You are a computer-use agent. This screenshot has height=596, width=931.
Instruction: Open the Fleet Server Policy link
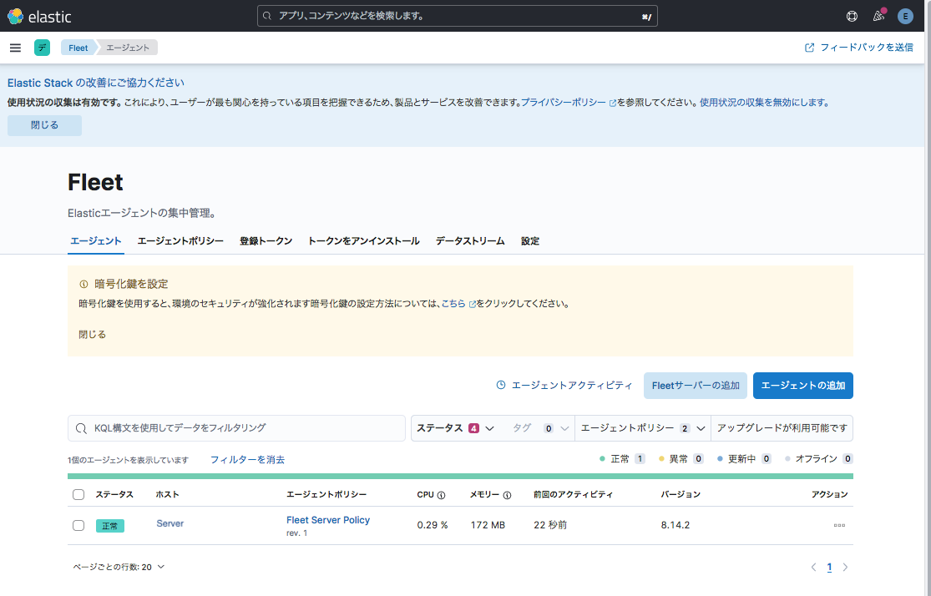[328, 520]
